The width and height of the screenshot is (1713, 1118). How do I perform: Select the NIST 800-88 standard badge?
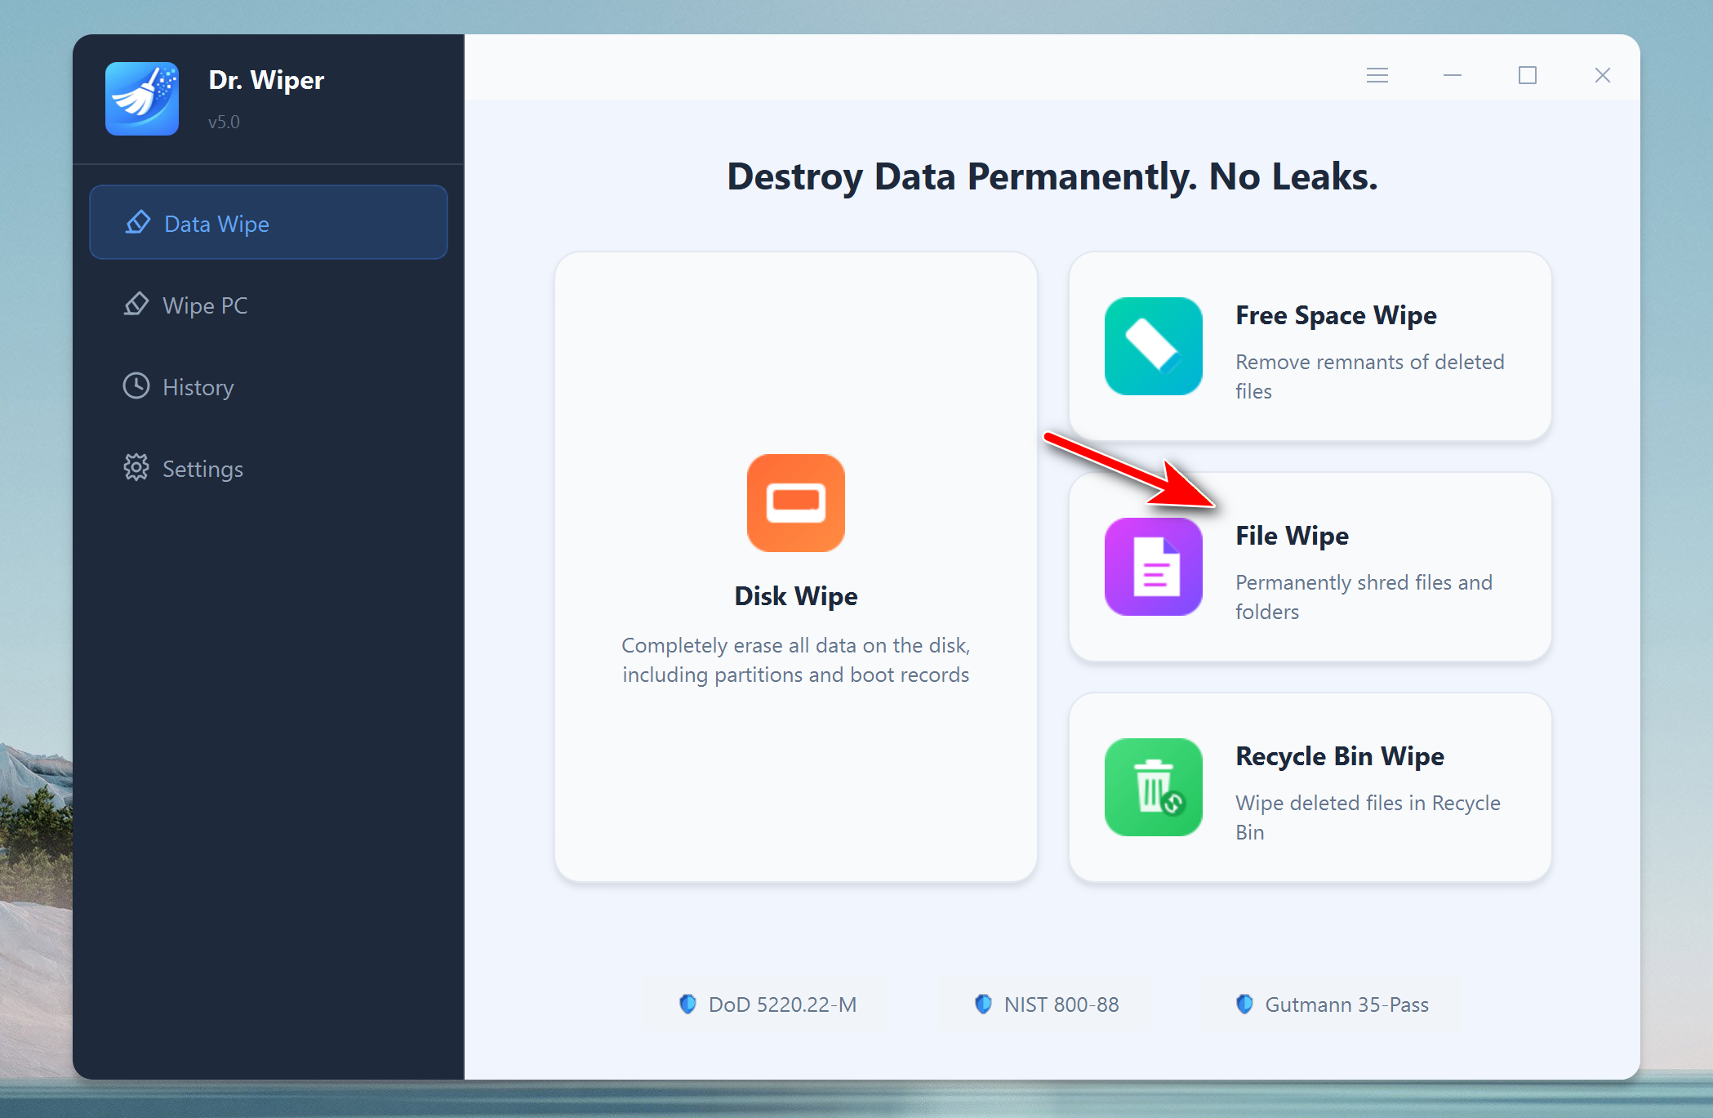tap(1046, 1004)
